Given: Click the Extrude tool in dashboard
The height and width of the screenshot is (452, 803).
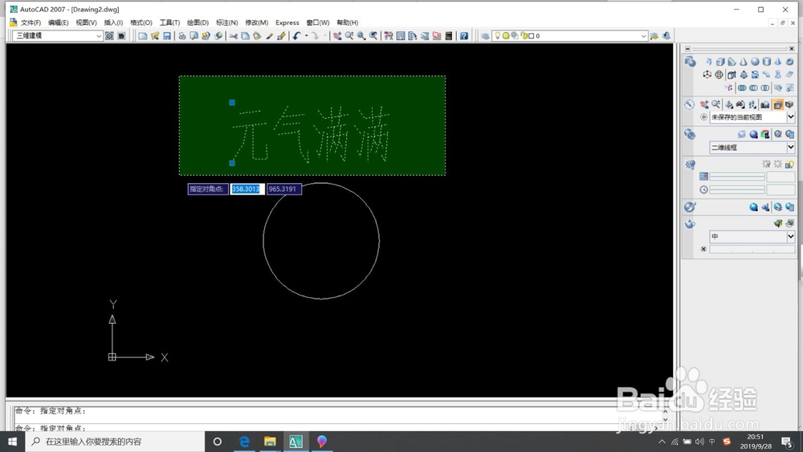Looking at the screenshot, I should 732,75.
